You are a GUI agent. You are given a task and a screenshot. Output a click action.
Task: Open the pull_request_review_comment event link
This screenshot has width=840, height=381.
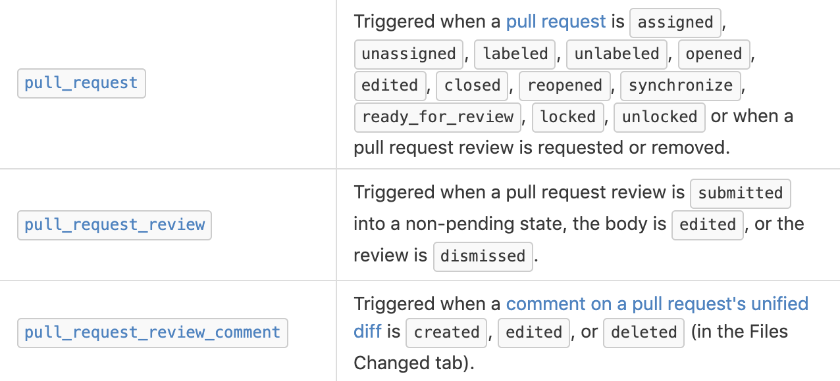tap(152, 332)
